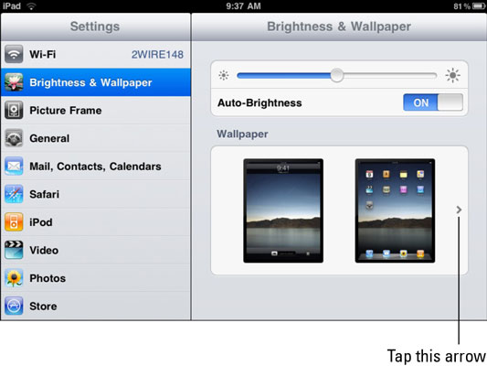The height and width of the screenshot is (366, 487).
Task: Tap the orange iPod icon
Action: pos(14,222)
